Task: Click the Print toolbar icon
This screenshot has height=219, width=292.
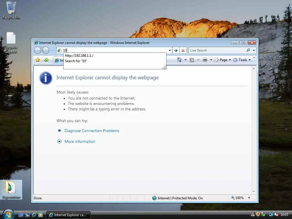Action: click(x=205, y=60)
